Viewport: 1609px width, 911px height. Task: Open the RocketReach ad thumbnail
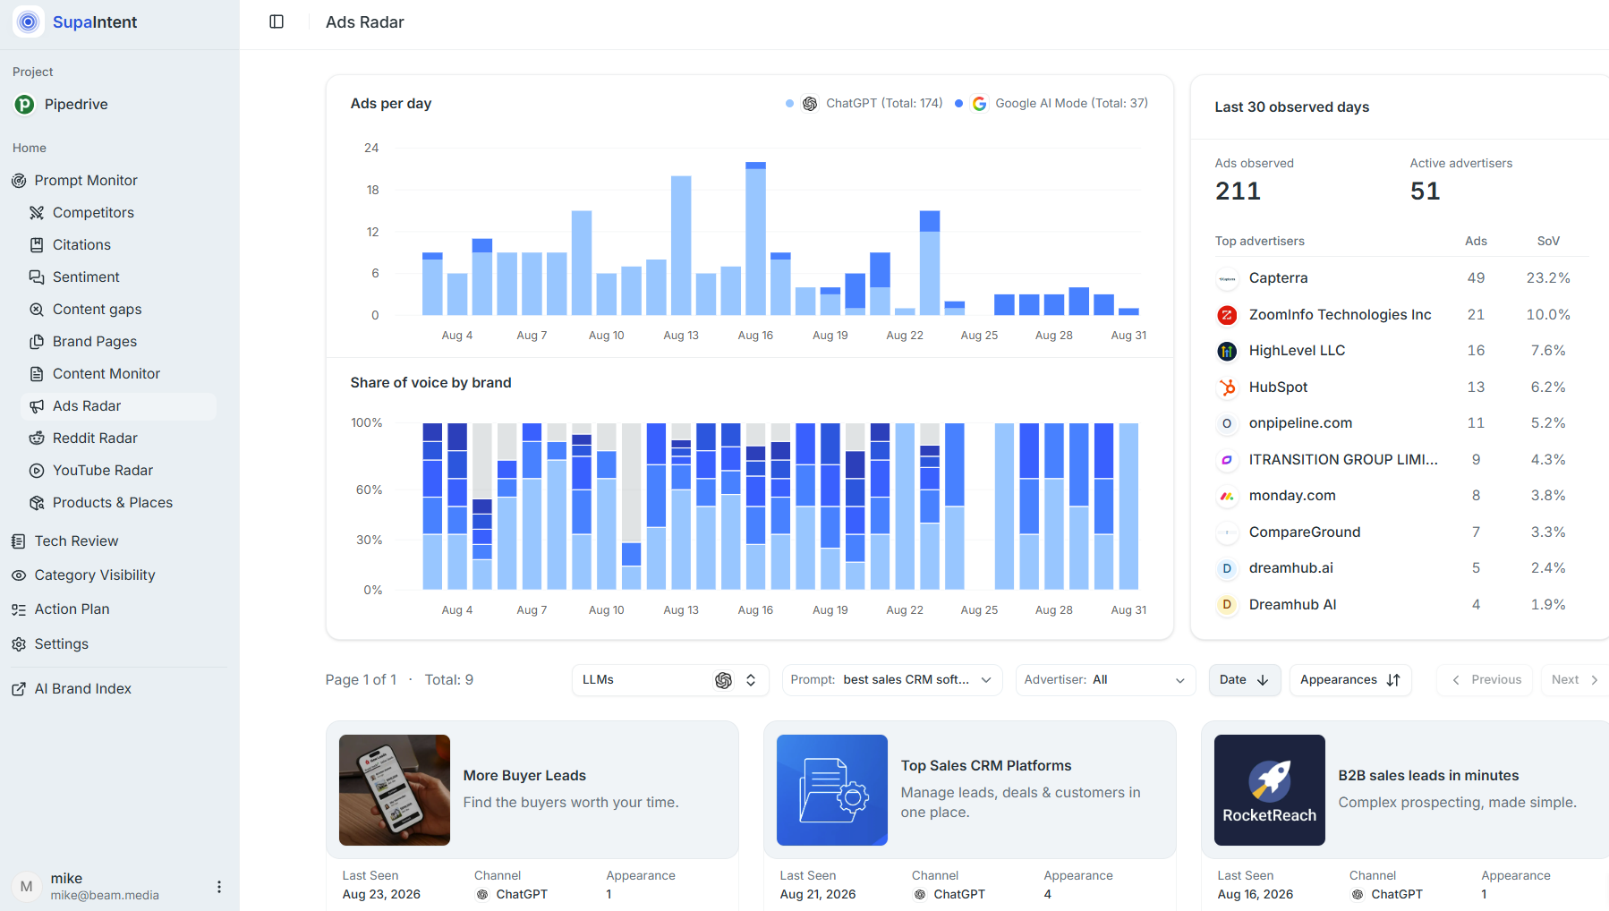coord(1270,790)
